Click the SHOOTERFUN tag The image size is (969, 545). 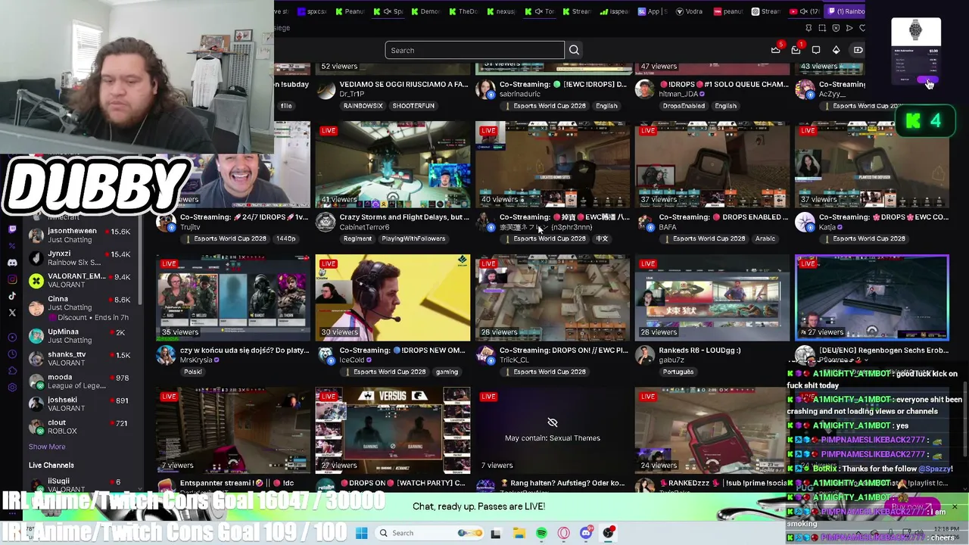[x=413, y=106]
